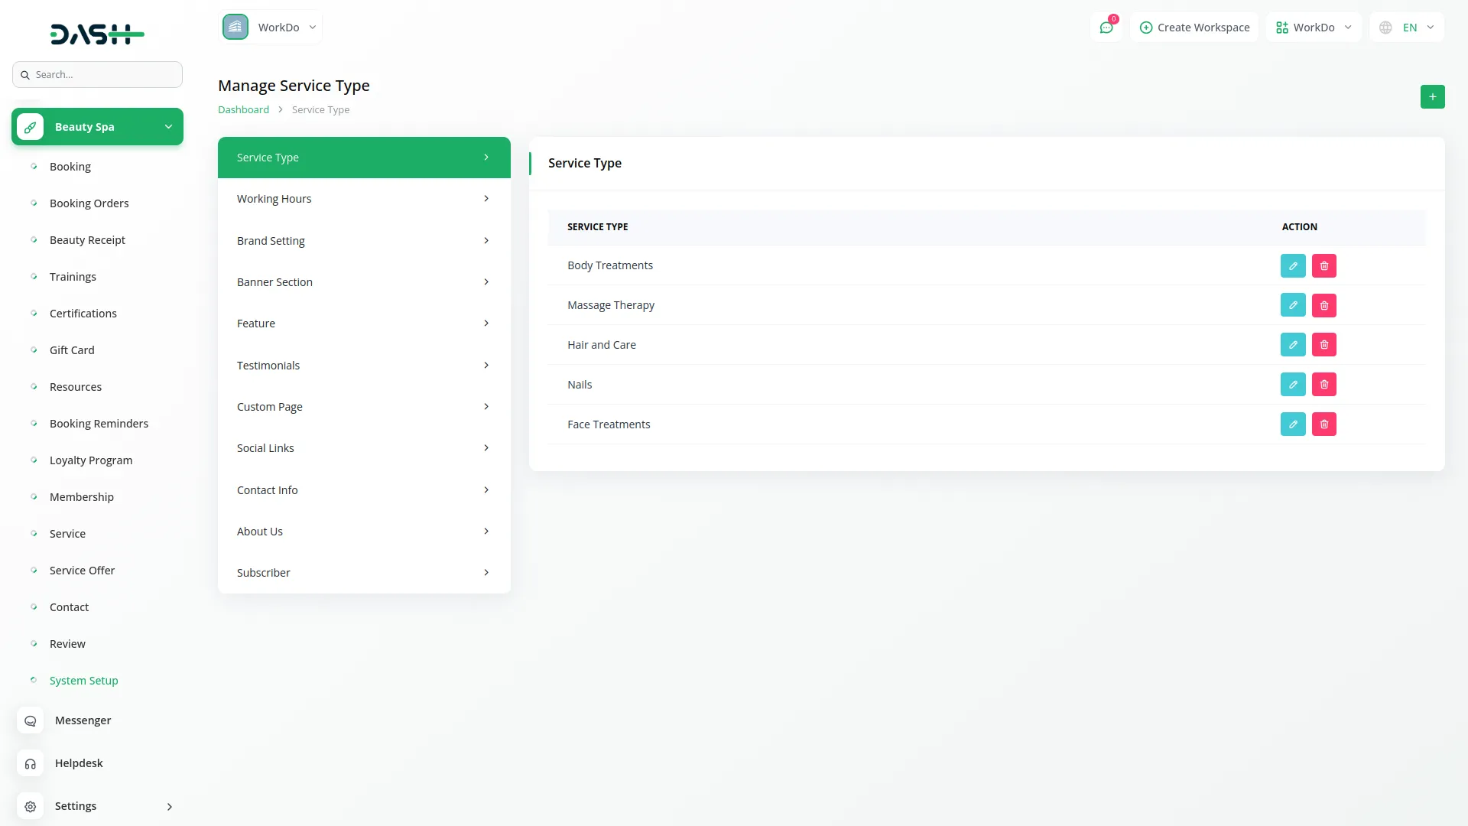This screenshot has width=1468, height=826.
Task: Select the Brand Setting tab
Action: 364,241
